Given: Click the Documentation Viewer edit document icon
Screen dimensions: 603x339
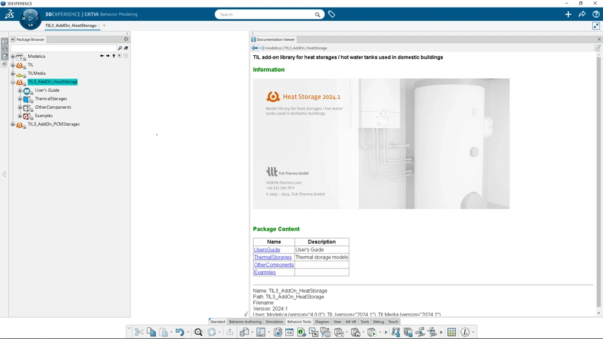Looking at the screenshot, I should pyautogui.click(x=597, y=48).
